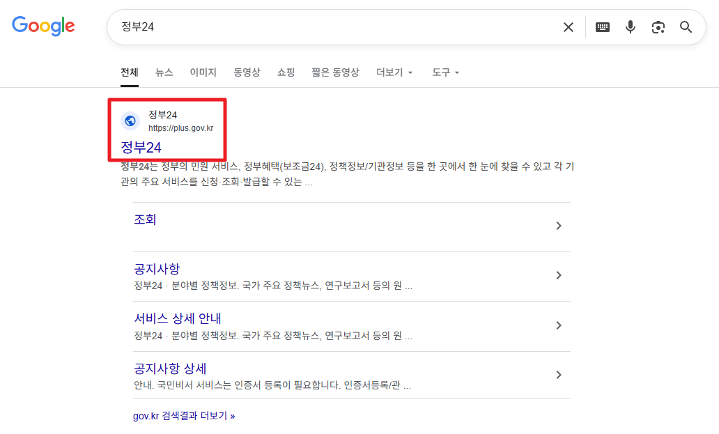Open the 정부24 main result link
719x434 pixels.
[x=141, y=147]
